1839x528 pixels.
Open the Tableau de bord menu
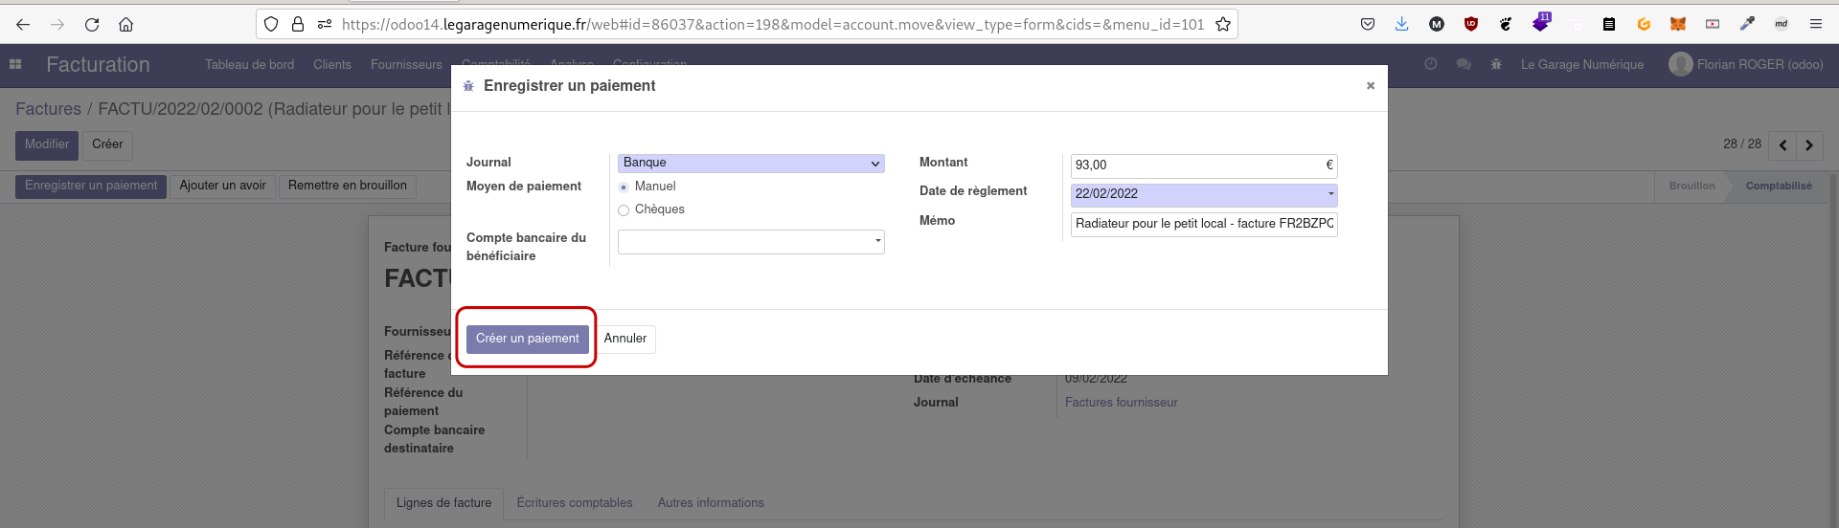coord(249,64)
